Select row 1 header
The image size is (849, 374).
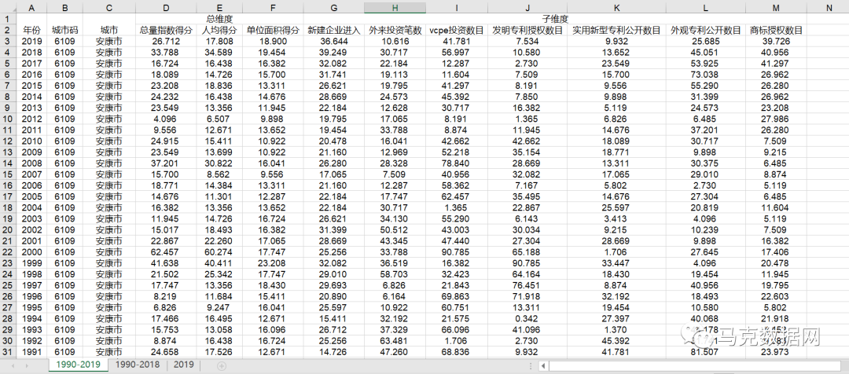pyautogui.click(x=8, y=19)
